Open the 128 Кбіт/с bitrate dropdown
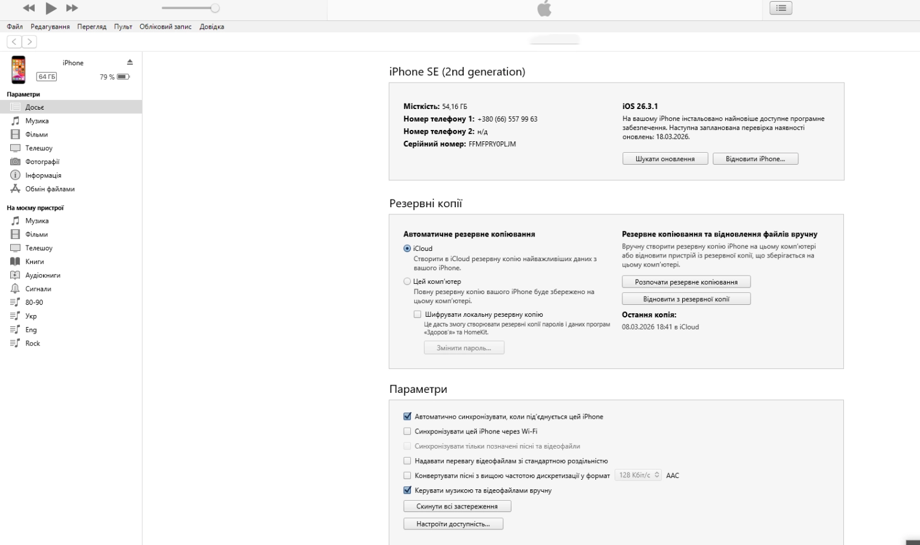Viewport: 920px width, 545px height. [638, 475]
